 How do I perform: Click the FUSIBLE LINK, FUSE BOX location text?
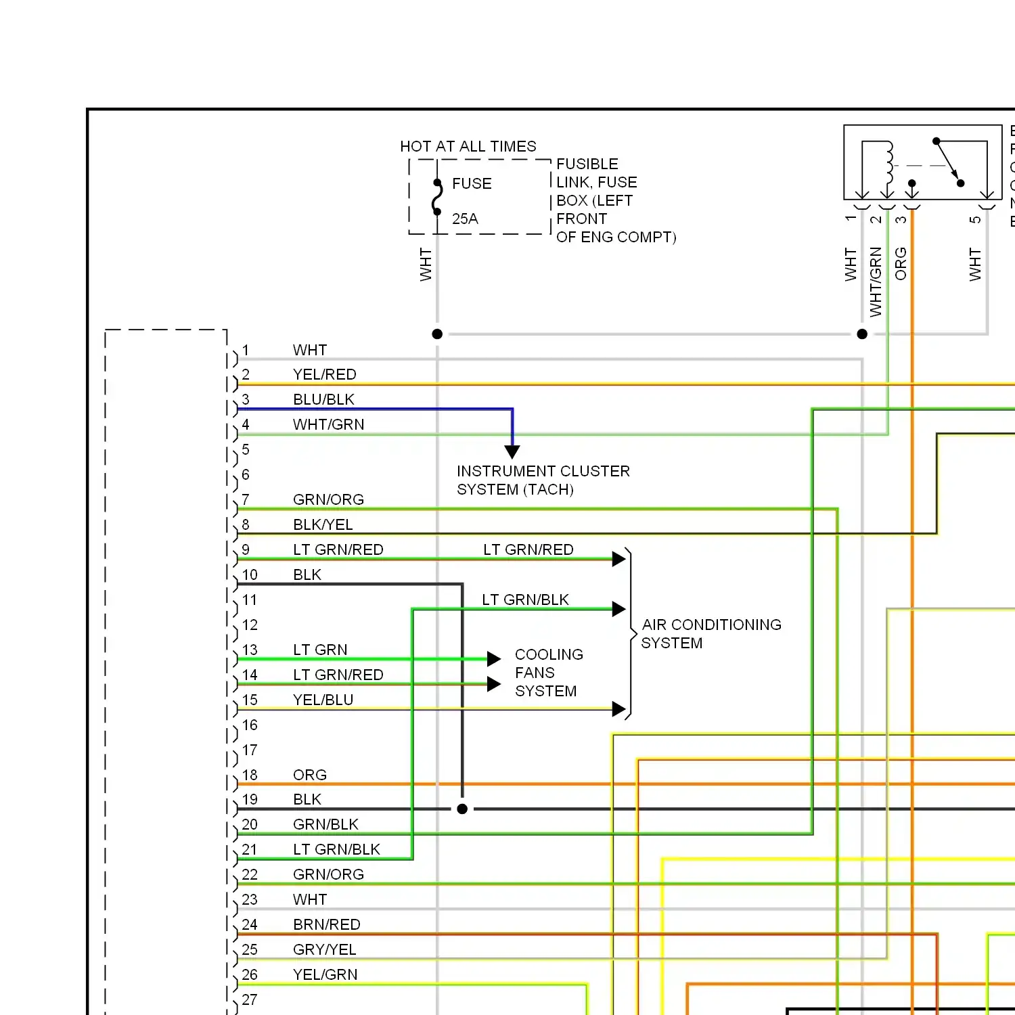[616, 200]
